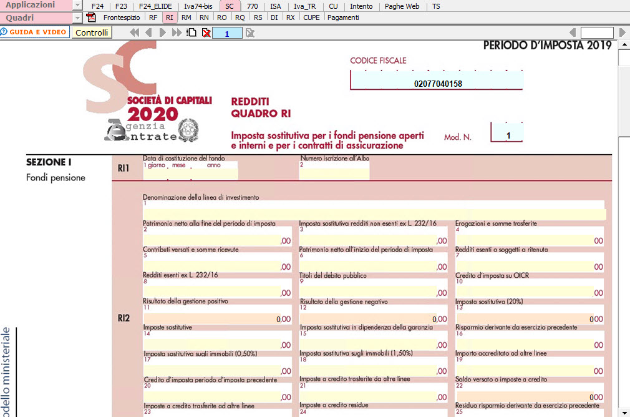Image resolution: width=630 pixels, height=417 pixels.
Task: Click Data di costituzione del fondo field
Action: [190, 174]
